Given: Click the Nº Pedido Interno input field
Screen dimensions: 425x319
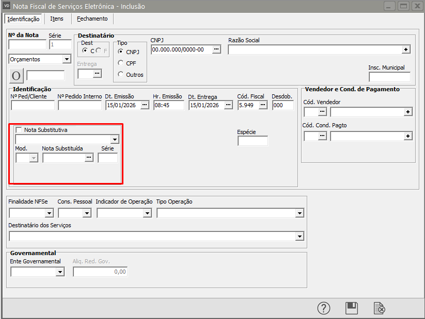Looking at the screenshot, I should [80, 105].
